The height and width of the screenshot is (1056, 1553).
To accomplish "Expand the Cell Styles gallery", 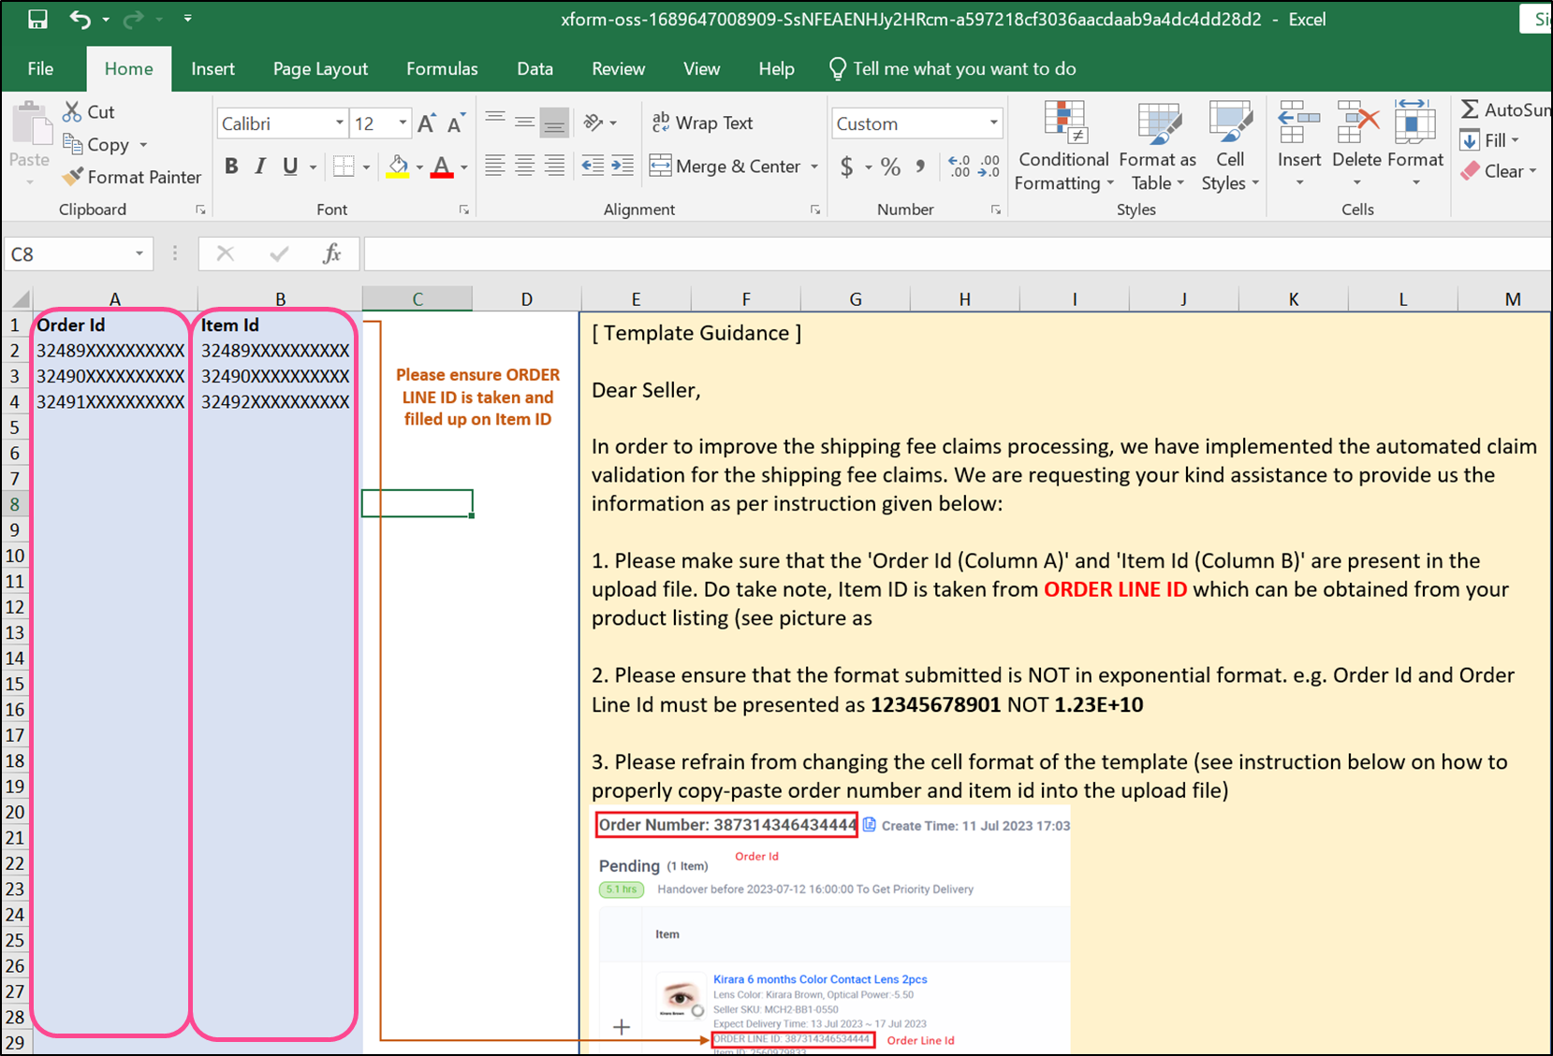I will (x=1229, y=147).
